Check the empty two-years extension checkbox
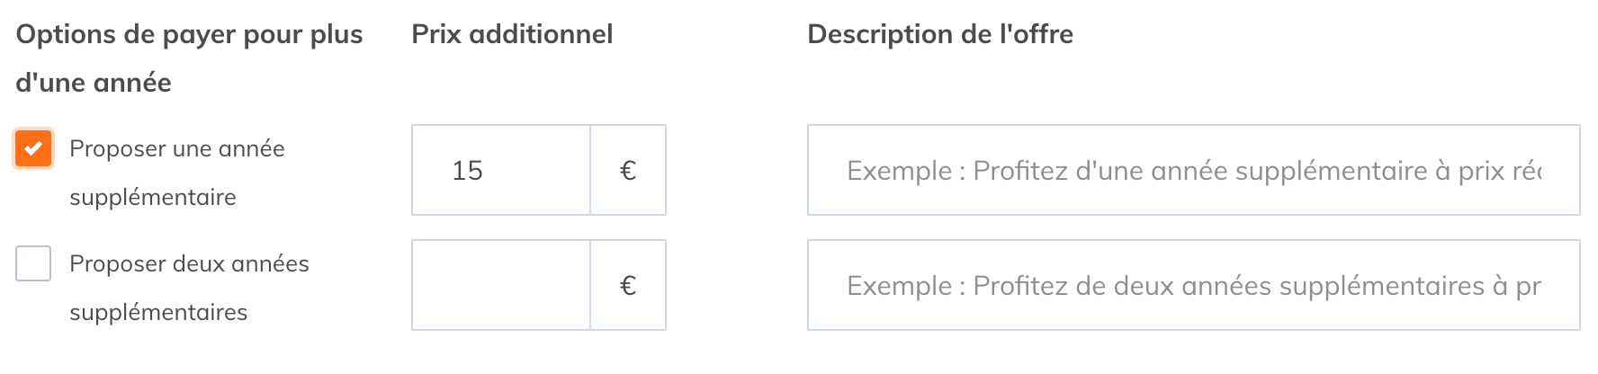 [33, 263]
